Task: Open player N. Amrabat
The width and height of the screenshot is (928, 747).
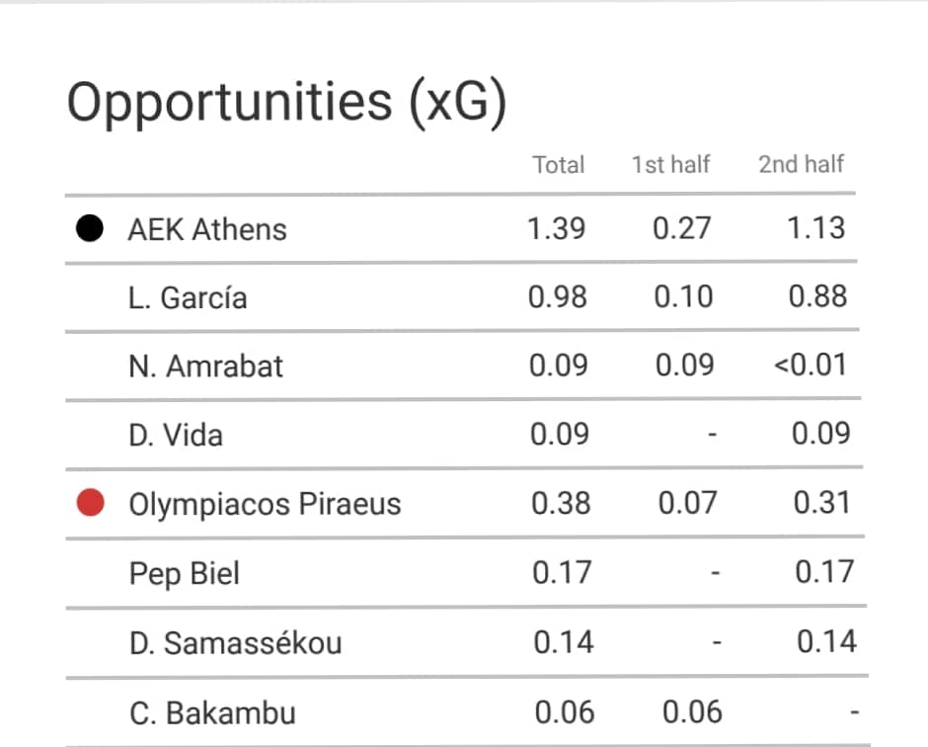Action: [206, 367]
